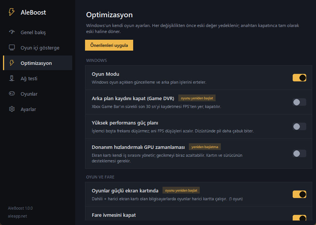Click the Önerilenleri uygula button

(109, 45)
